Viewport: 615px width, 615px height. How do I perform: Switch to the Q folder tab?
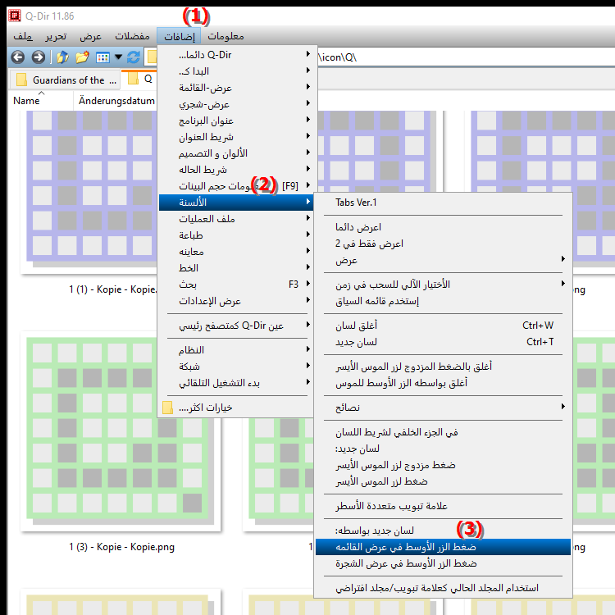(x=141, y=79)
